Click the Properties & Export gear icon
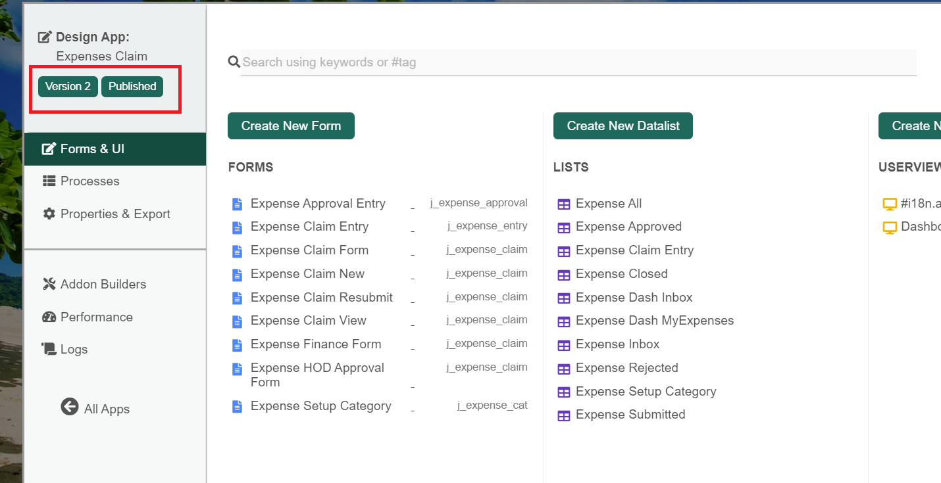Viewport: 941px width, 483px height. pos(49,214)
